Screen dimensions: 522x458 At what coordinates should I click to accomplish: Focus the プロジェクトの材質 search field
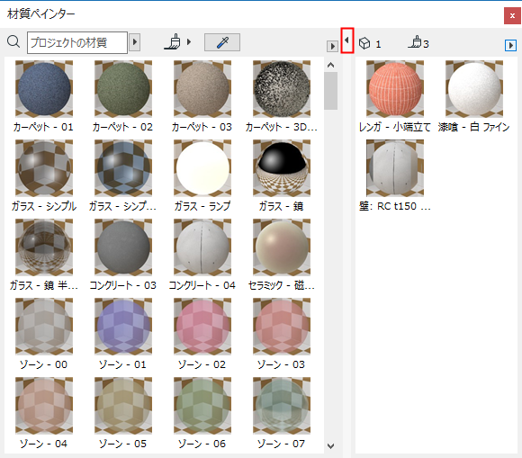[77, 42]
